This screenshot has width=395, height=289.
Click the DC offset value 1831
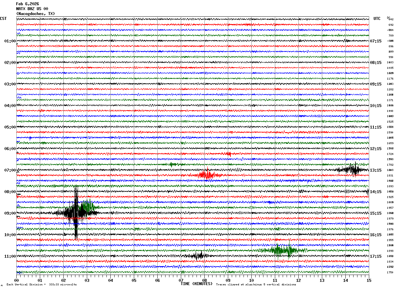390,175
